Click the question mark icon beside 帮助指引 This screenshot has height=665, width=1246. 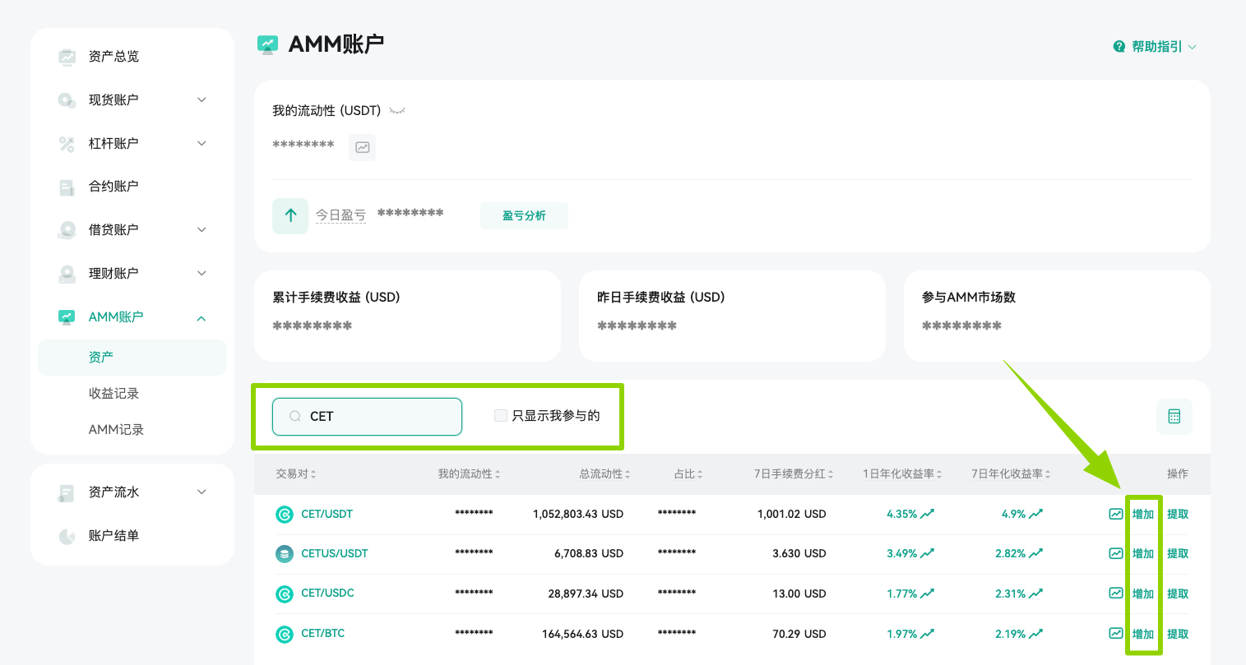(1119, 46)
